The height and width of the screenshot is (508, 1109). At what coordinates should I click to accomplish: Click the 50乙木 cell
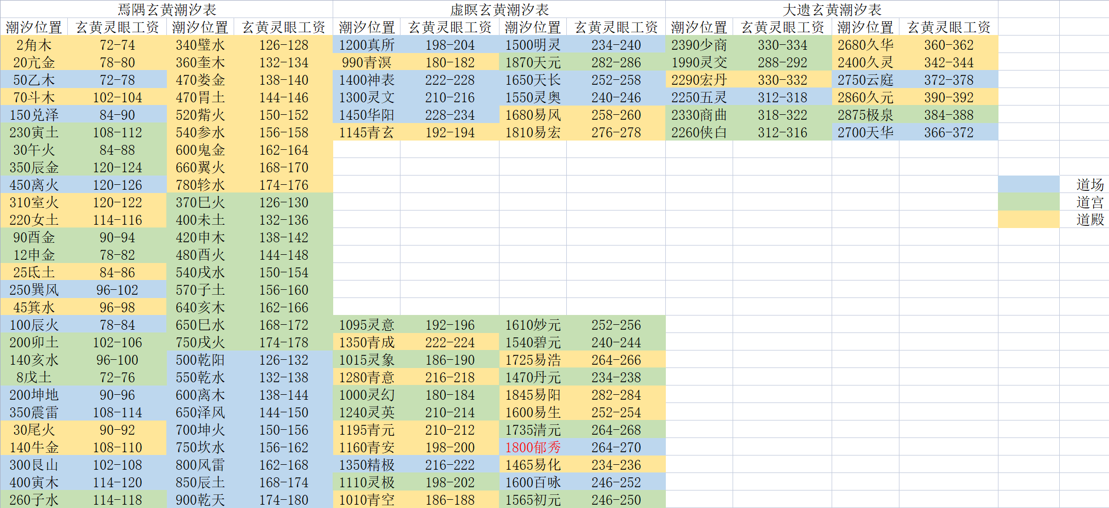point(34,79)
